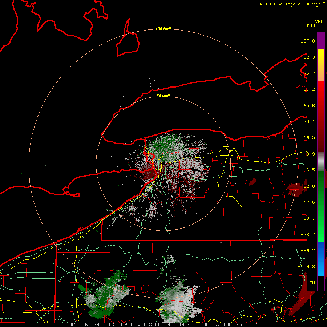The height and width of the screenshot is (327, 327).
Task: Select the yellow-orange segment of color bar
Action: (x=321, y=65)
